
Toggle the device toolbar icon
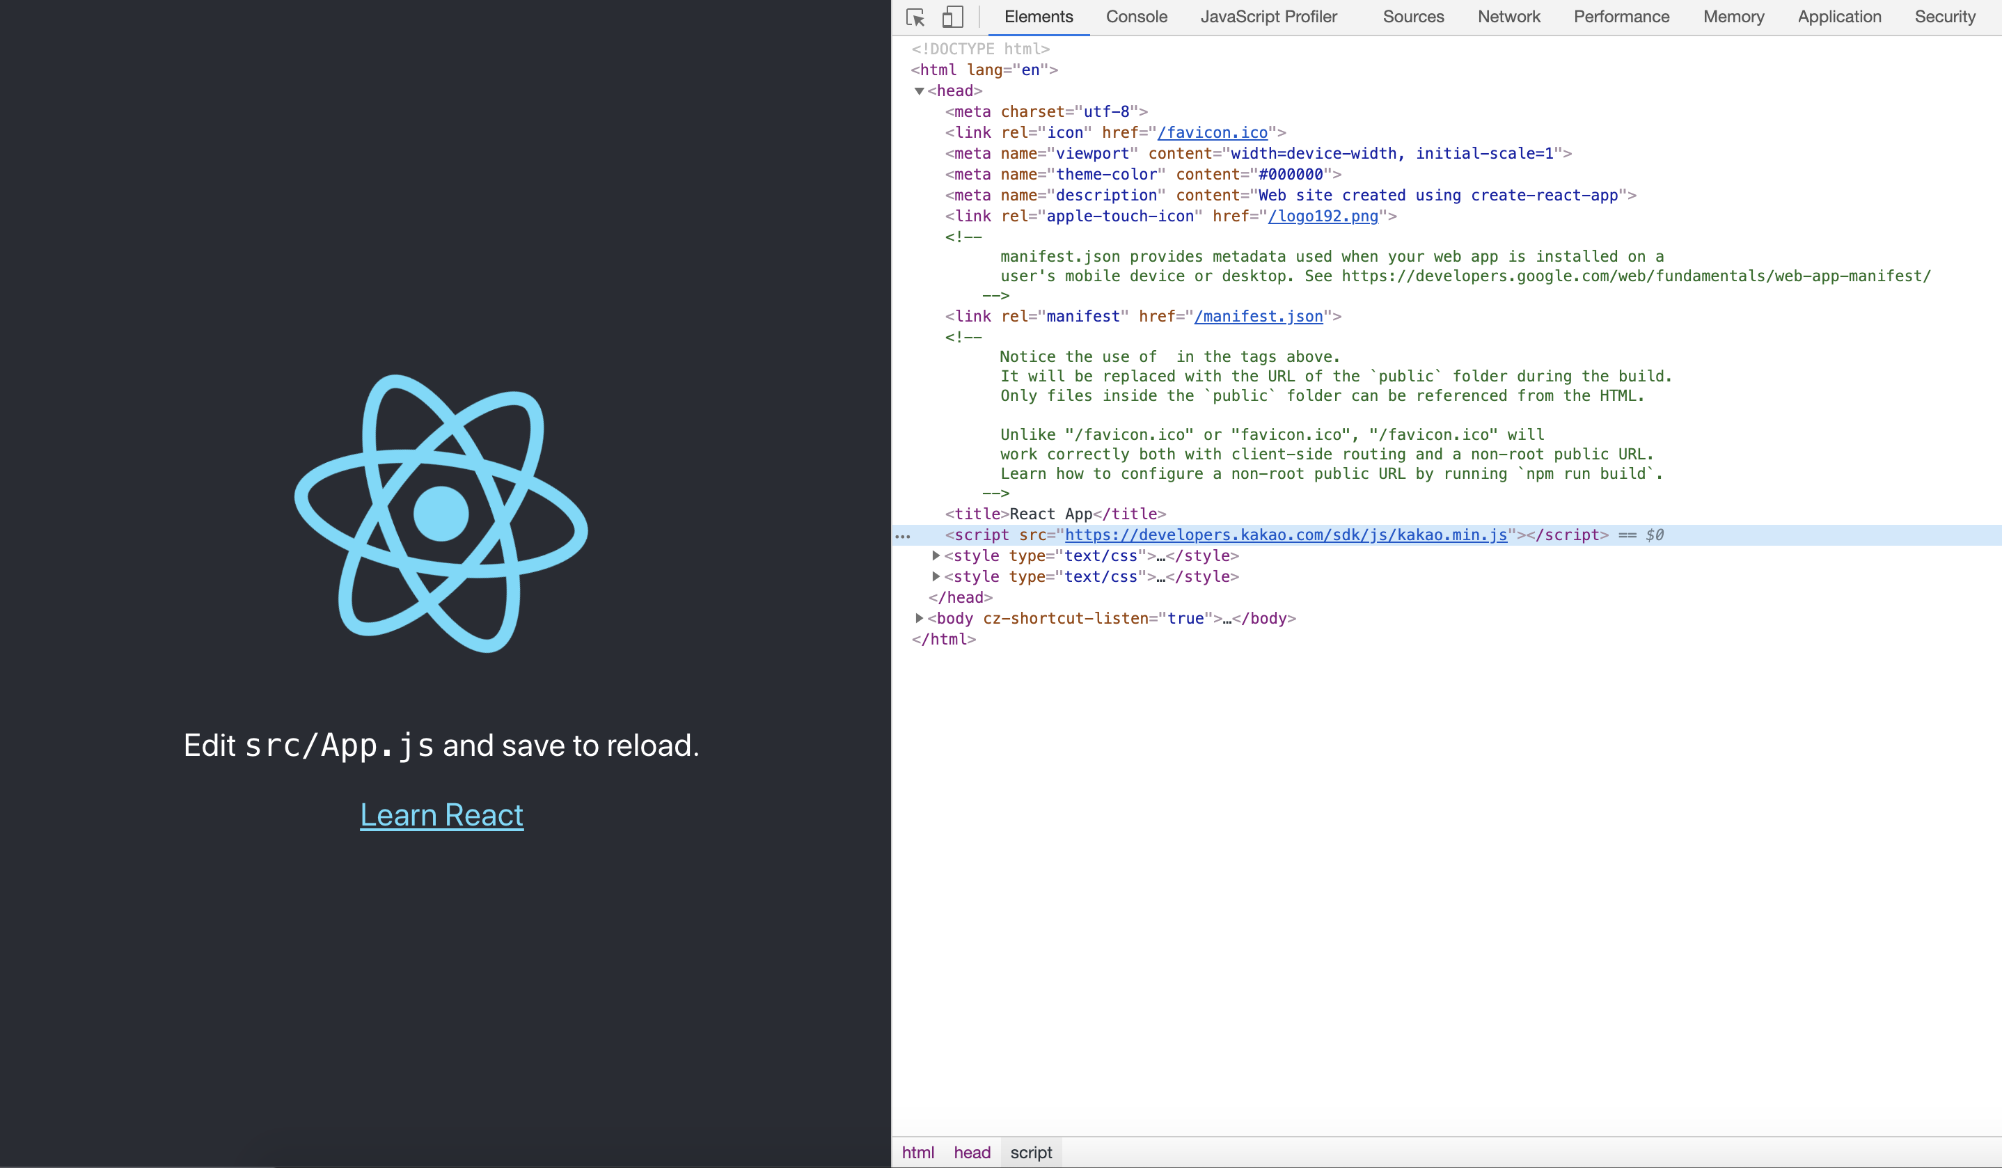952,17
